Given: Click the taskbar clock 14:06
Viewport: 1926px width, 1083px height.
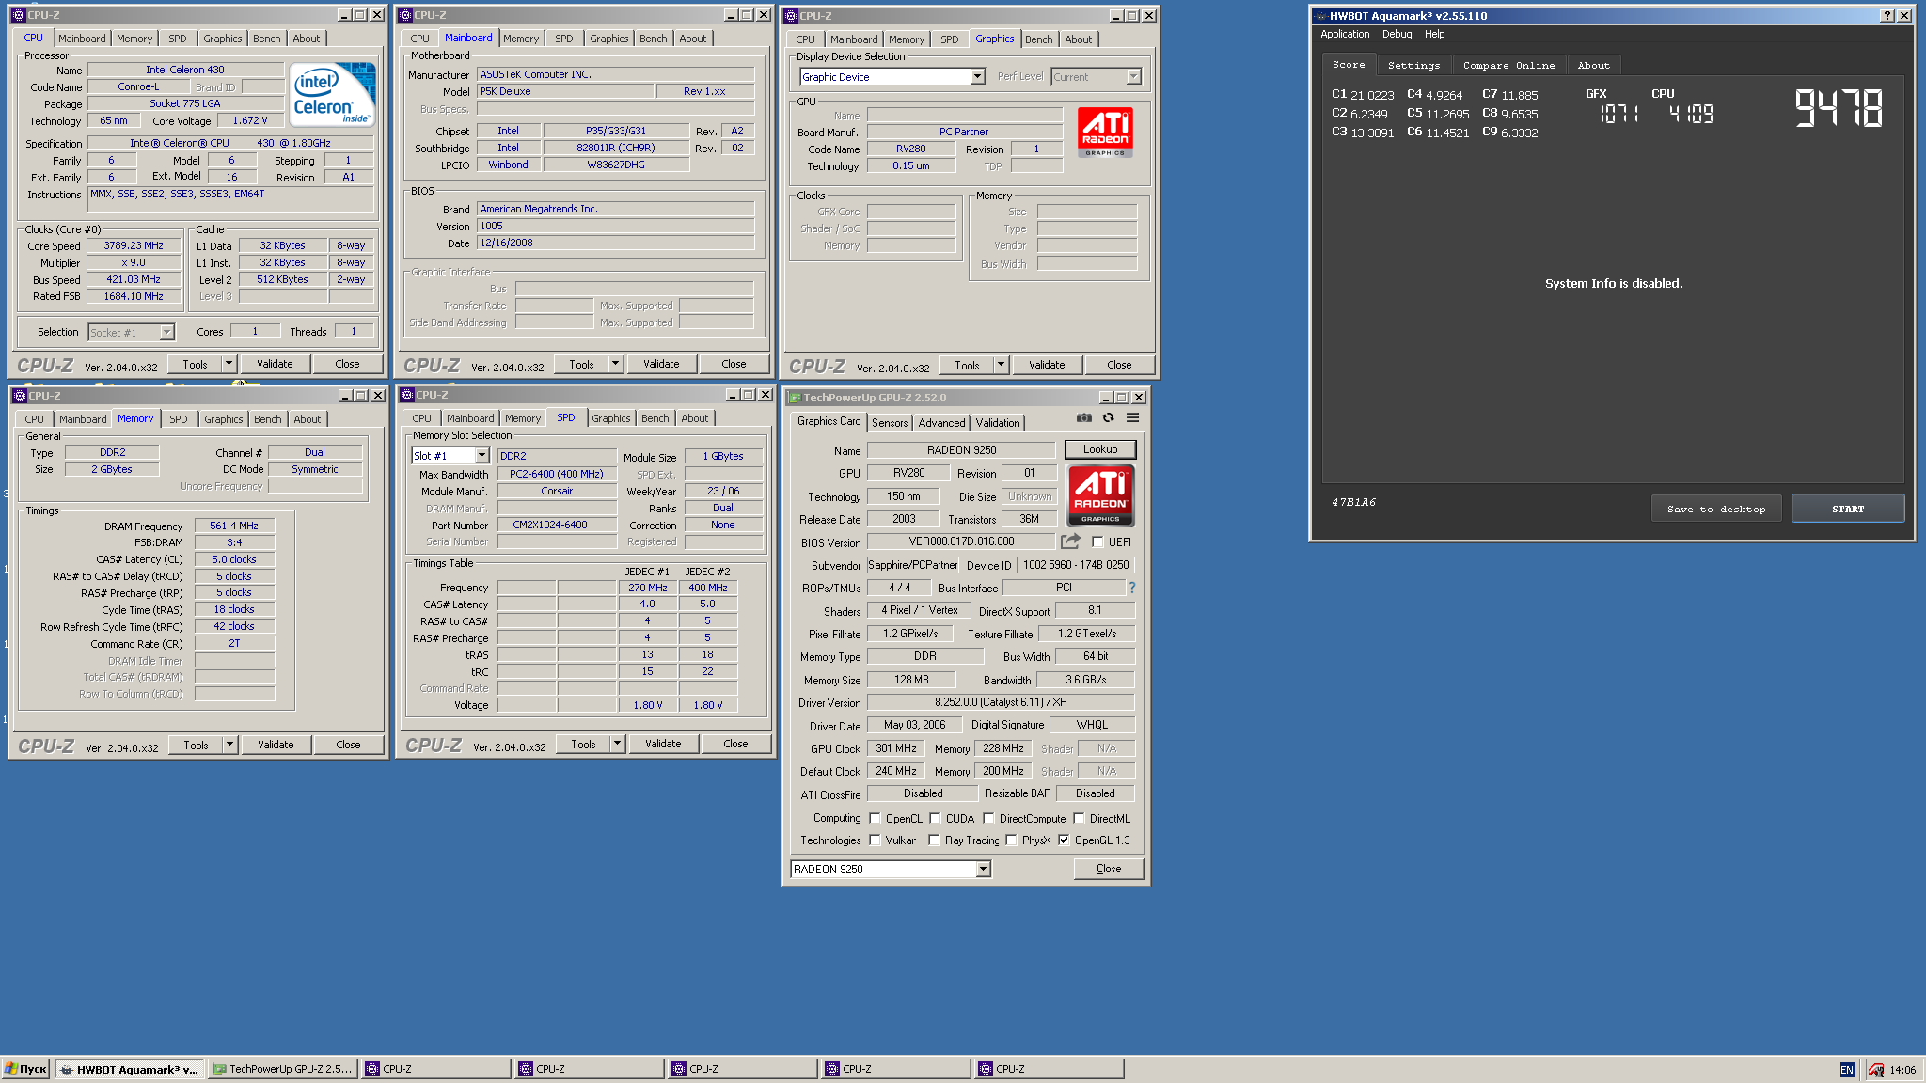Looking at the screenshot, I should 1902,1070.
